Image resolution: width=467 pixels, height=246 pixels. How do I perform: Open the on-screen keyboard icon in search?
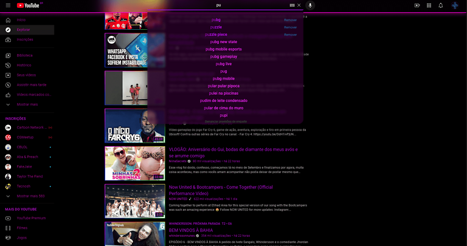292,5
